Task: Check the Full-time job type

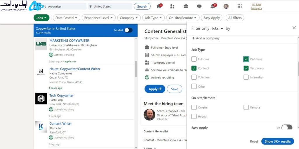Action: pos(194,59)
